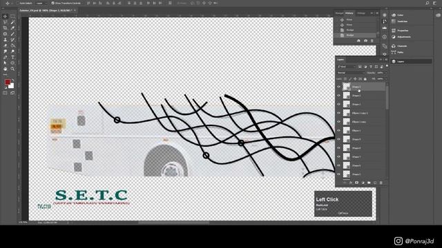The image size is (442, 248).
Task: Click the trash icon in Layers panel
Action: [x=381, y=183]
